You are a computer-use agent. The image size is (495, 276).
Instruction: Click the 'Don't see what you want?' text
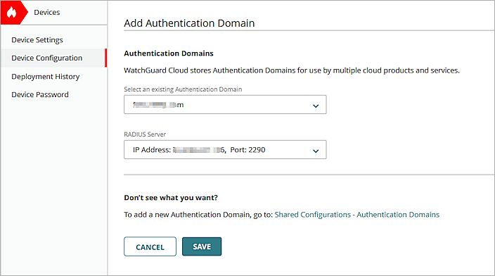pos(171,198)
